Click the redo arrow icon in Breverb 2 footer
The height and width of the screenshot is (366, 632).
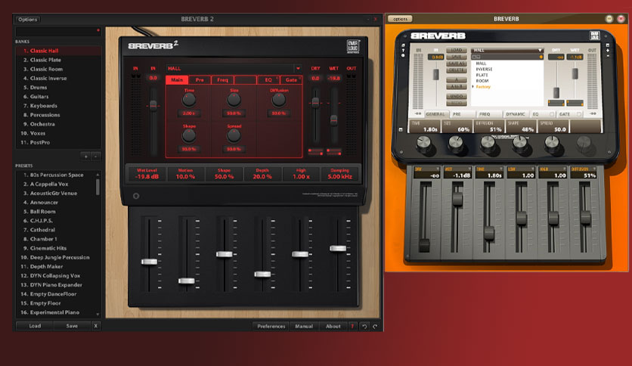(x=375, y=326)
